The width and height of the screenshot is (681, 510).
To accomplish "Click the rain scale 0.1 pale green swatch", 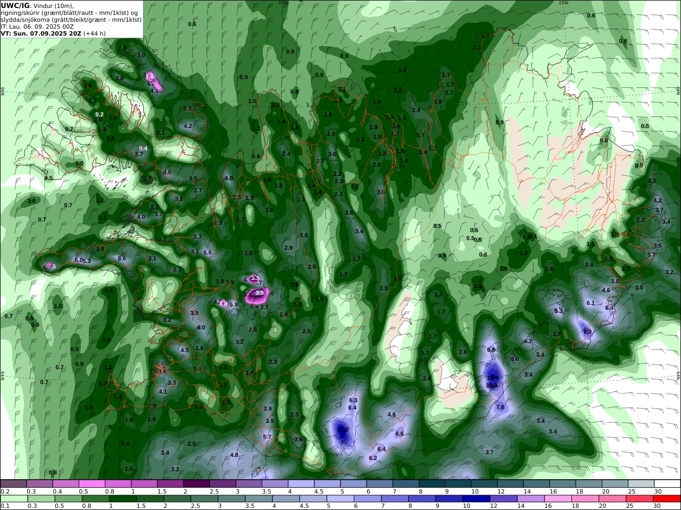I will click(14, 499).
